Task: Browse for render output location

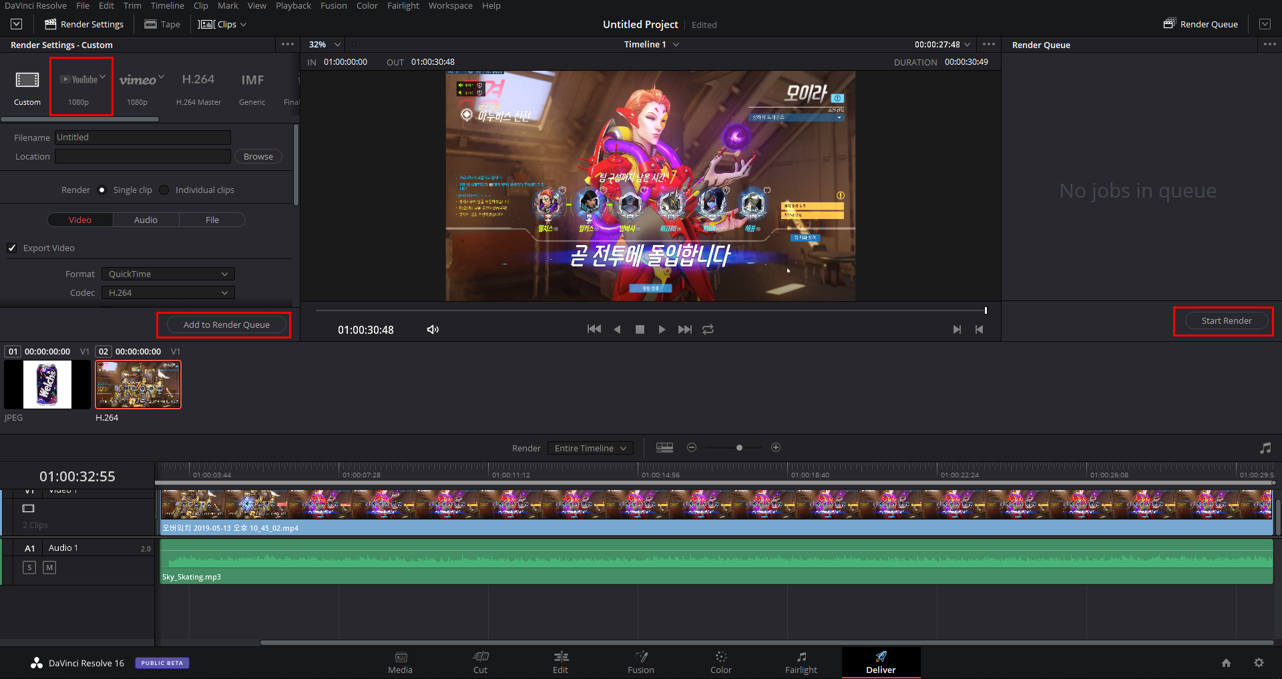Action: tap(258, 156)
